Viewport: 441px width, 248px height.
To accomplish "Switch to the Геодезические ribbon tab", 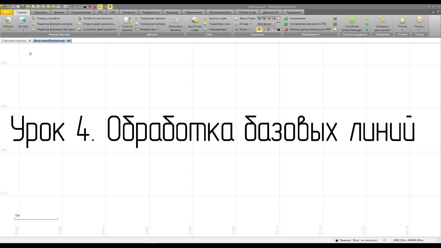I will pos(81,12).
